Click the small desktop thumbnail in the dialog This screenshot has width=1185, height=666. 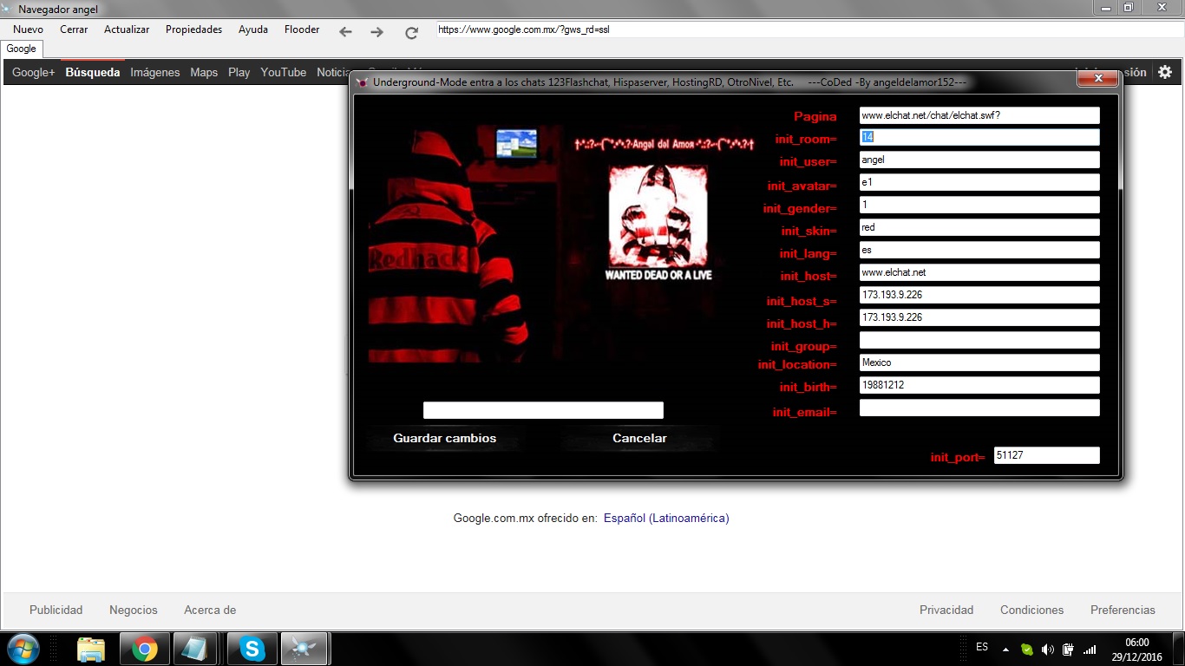coord(516,144)
